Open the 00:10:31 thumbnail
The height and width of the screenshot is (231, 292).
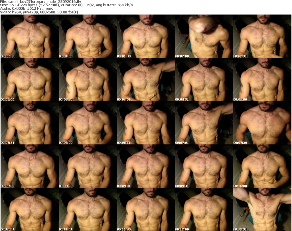pyautogui.click(x=29, y=210)
